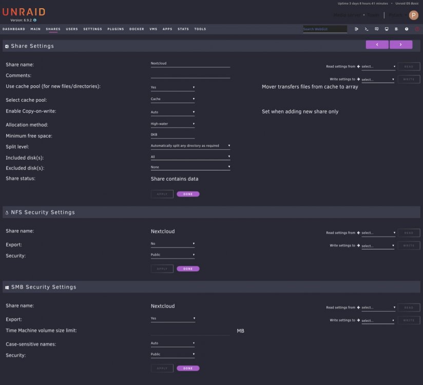Open SMB Read settings from dropdown

378,307
